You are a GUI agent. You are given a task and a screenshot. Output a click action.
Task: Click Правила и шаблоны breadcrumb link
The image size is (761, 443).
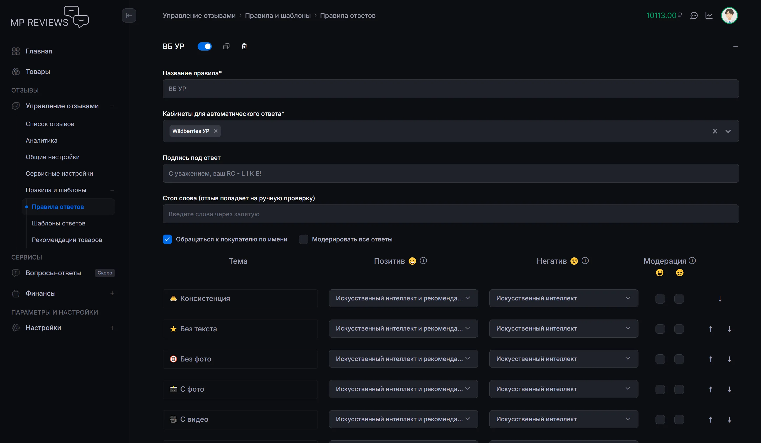tap(278, 15)
